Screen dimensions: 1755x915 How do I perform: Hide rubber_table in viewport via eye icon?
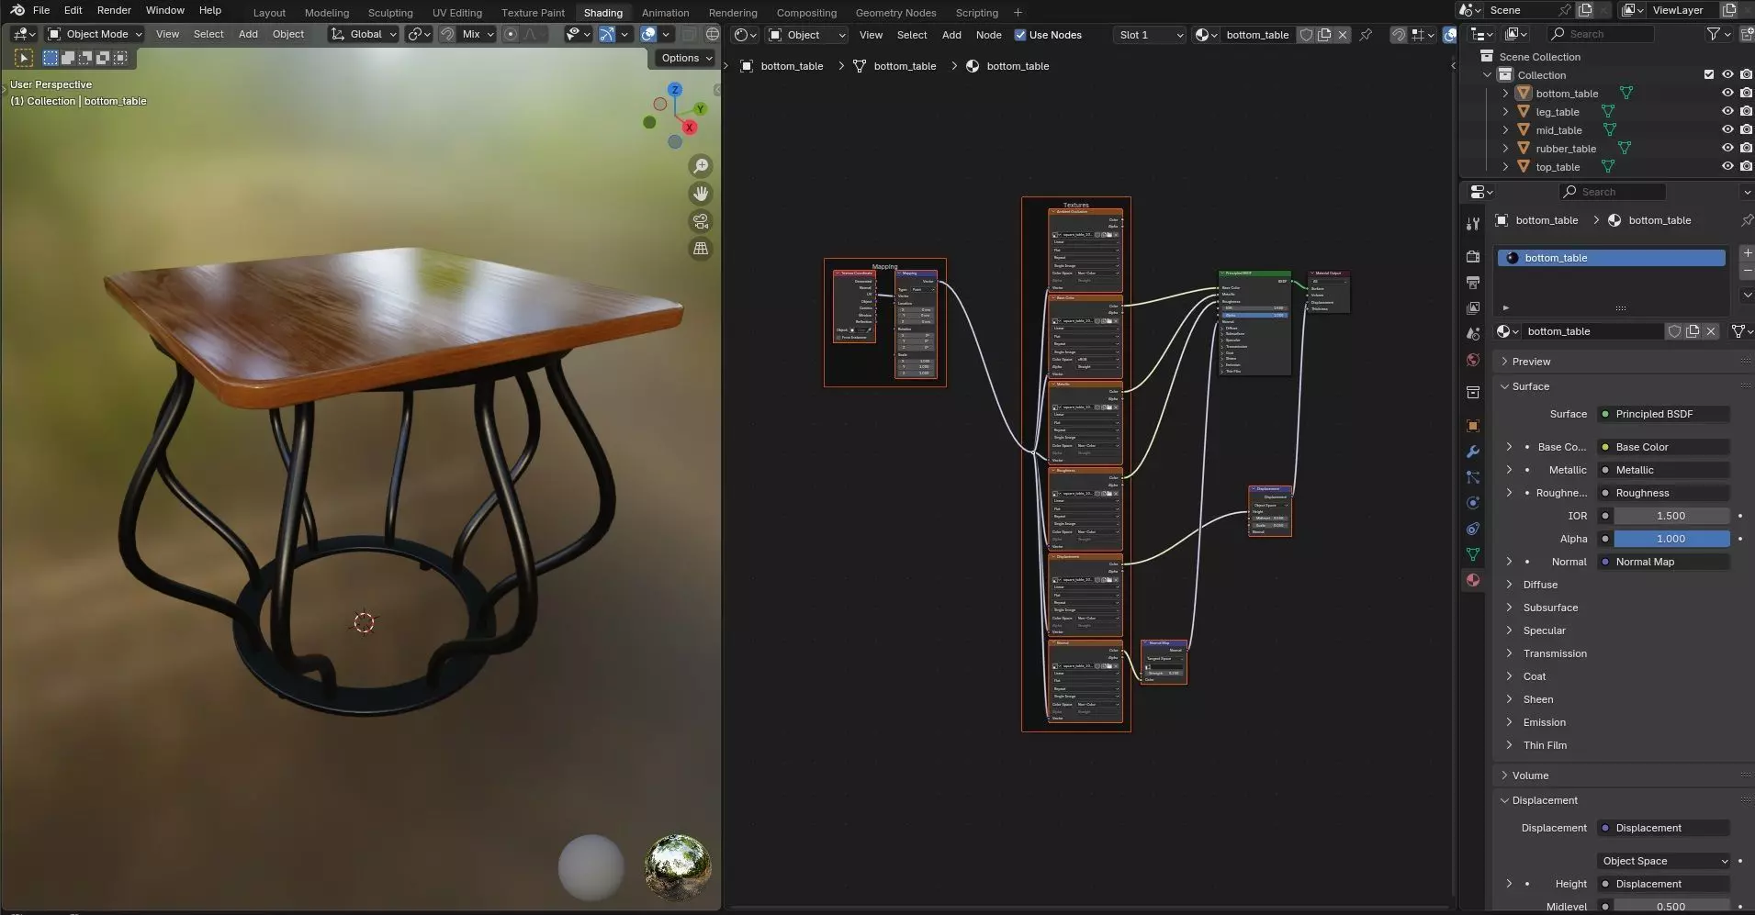(1727, 148)
